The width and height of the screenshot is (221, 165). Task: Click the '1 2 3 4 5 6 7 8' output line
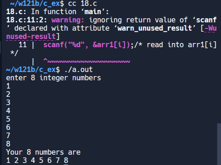tap(37, 161)
